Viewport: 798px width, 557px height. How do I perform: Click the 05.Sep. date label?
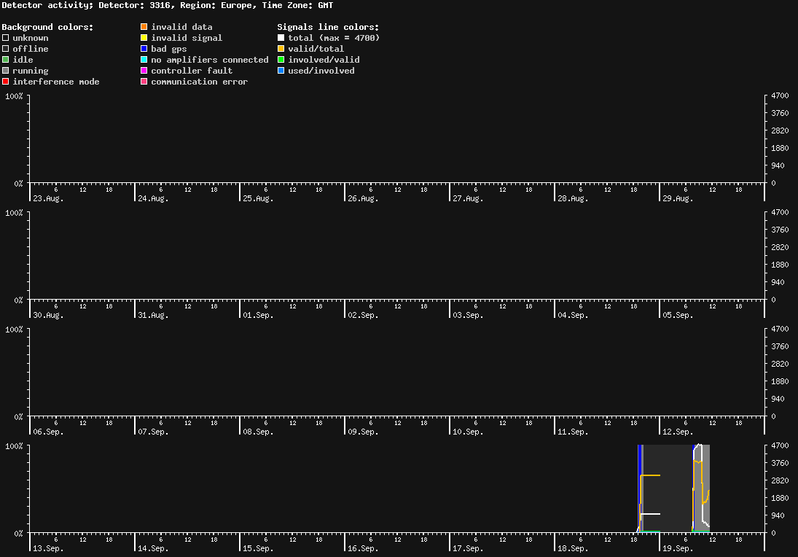(678, 315)
